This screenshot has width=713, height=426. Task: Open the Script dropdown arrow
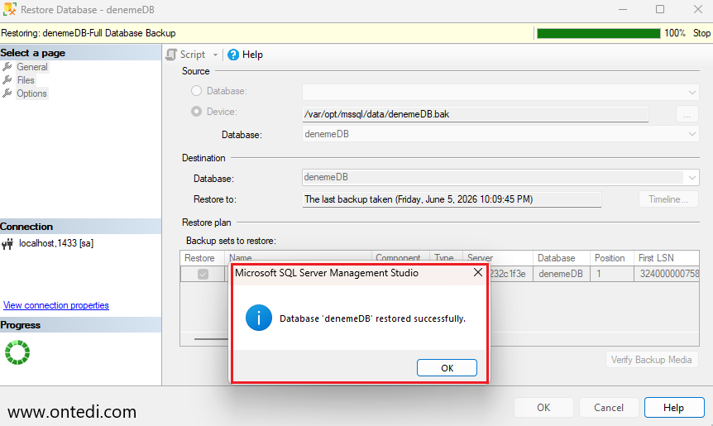(x=215, y=55)
